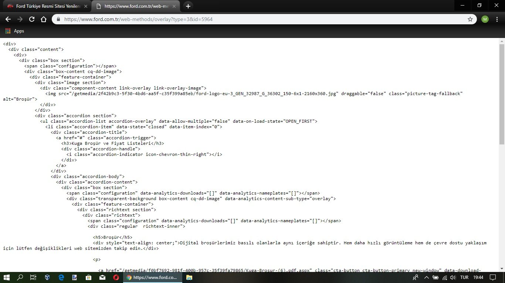Open the People icon in tray
The image size is (505, 283).
click(416, 277)
